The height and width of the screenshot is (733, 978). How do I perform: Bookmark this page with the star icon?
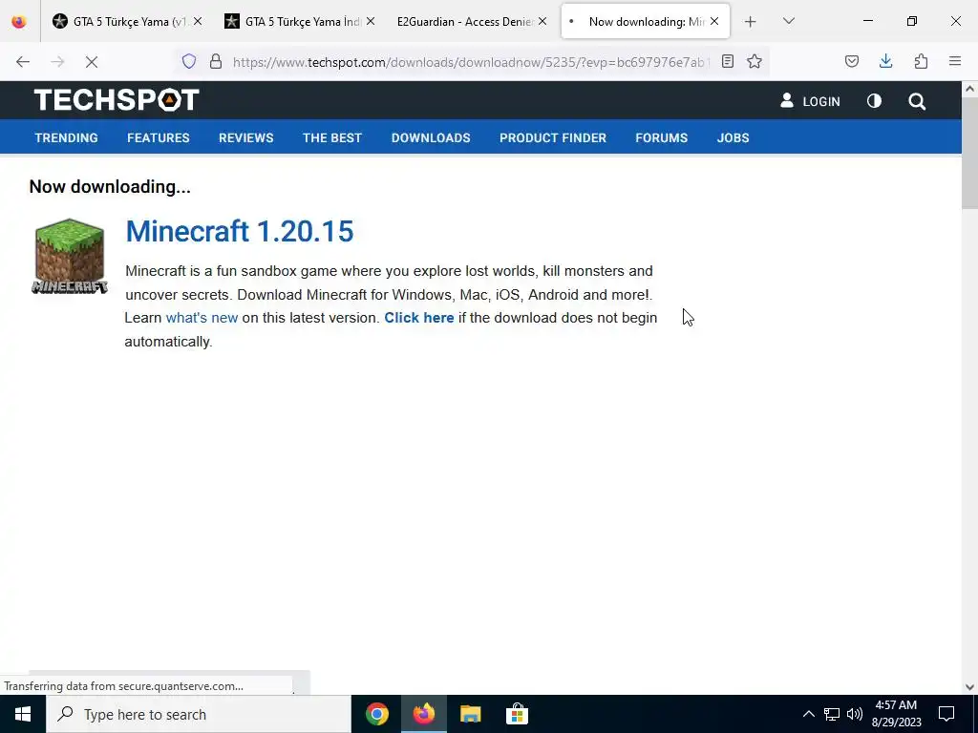click(755, 61)
